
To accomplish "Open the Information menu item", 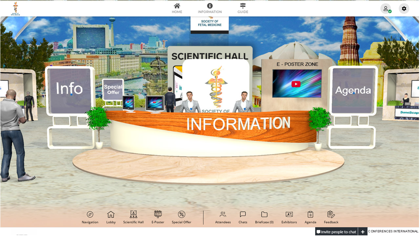I will 210,9.
